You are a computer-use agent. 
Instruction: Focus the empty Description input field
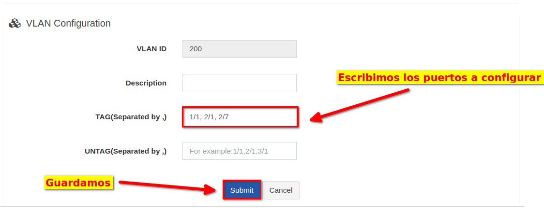click(239, 83)
